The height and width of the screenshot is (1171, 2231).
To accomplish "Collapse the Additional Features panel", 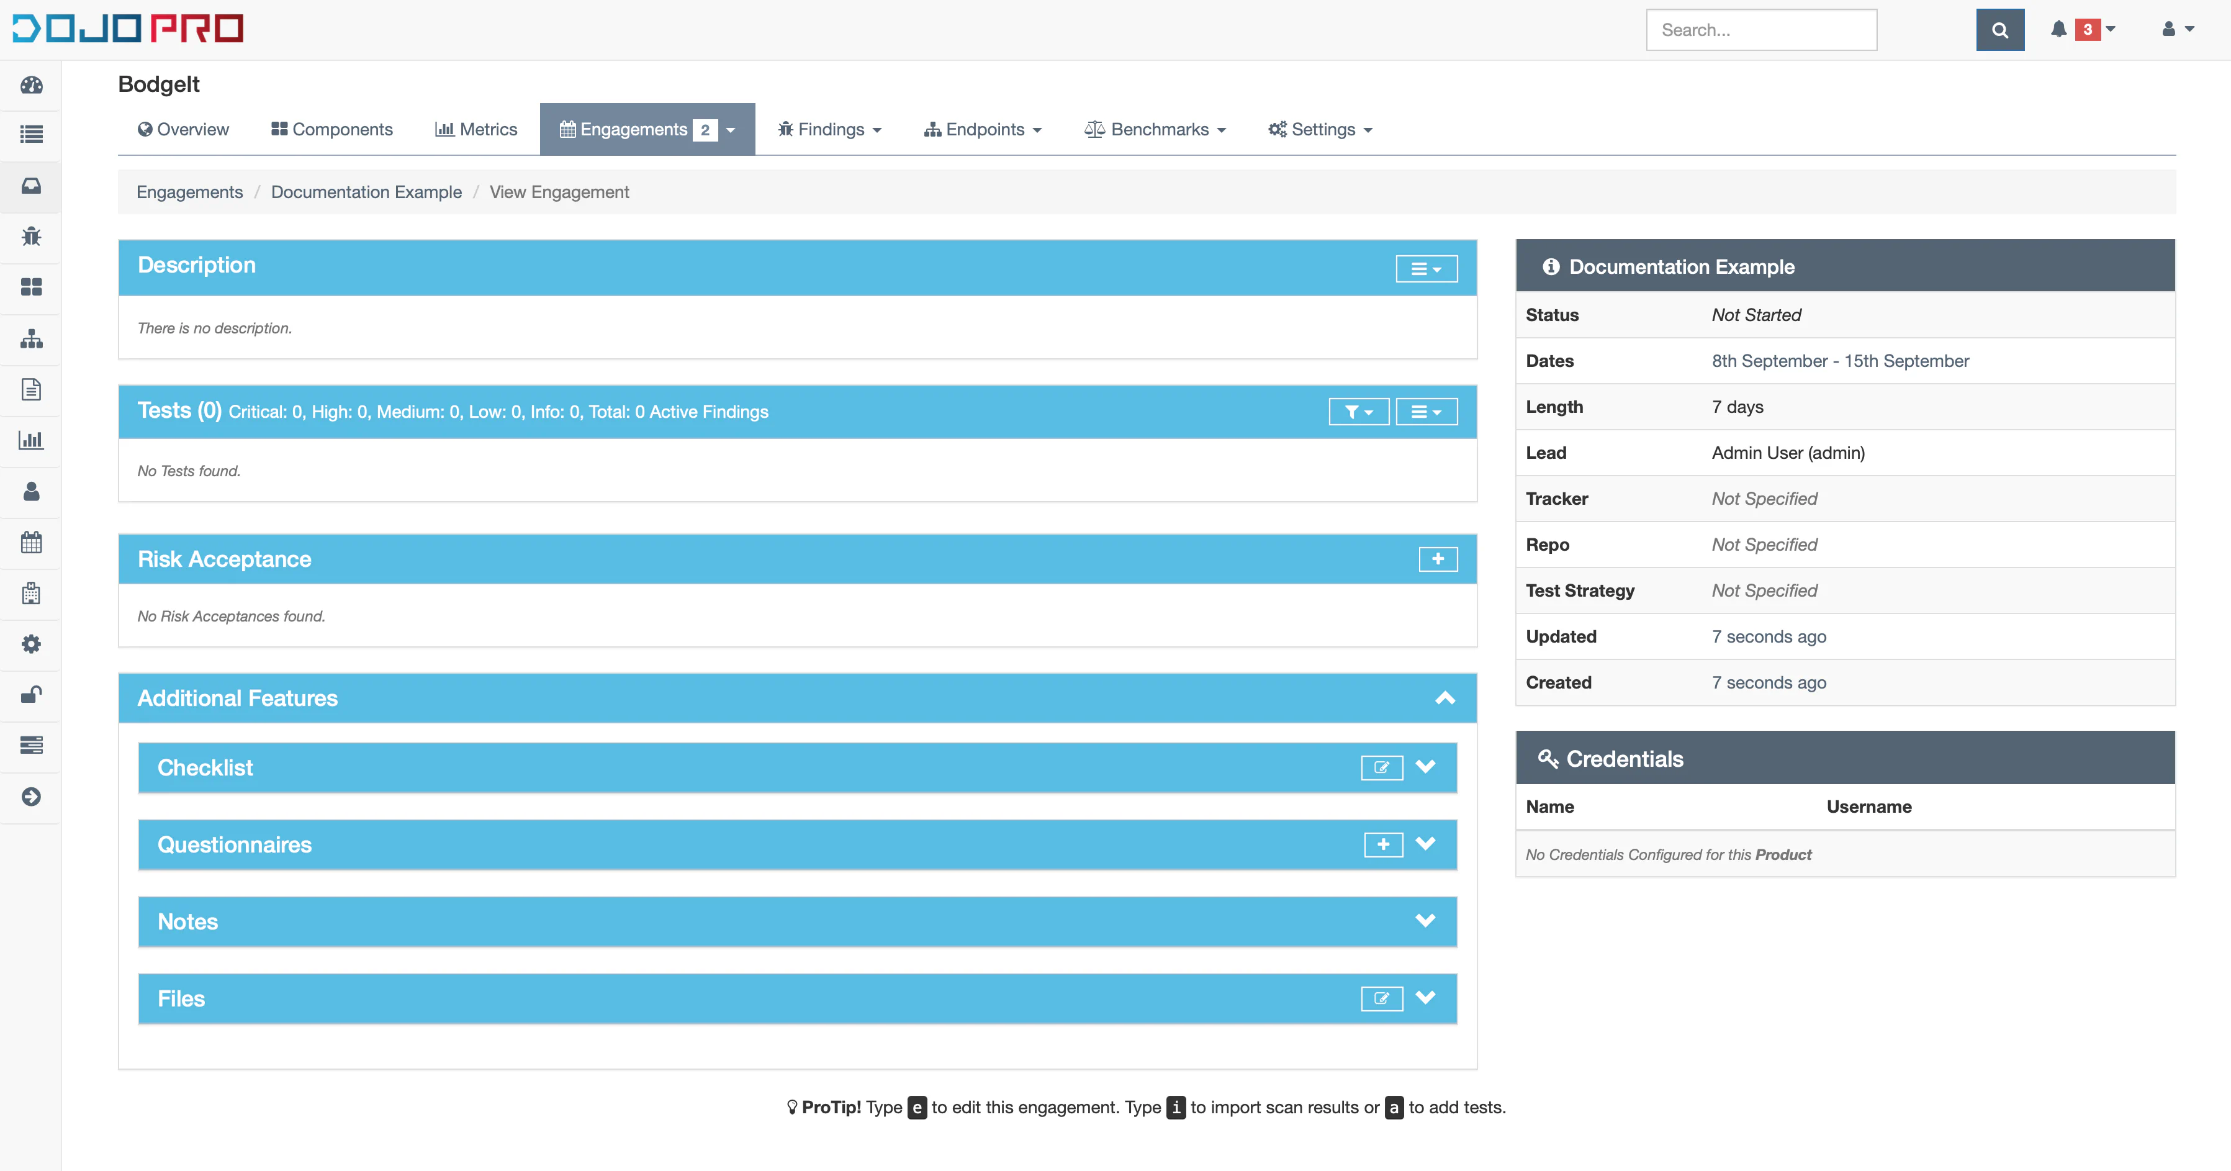I will pos(1445,698).
